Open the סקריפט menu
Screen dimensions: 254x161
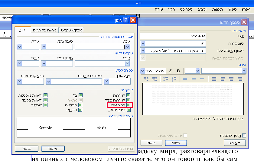point(186,10)
